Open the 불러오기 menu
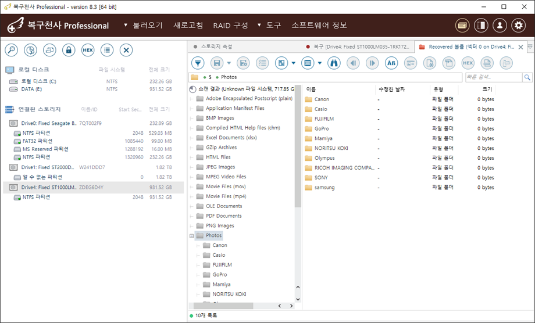Image resolution: width=535 pixels, height=323 pixels. pos(148,25)
